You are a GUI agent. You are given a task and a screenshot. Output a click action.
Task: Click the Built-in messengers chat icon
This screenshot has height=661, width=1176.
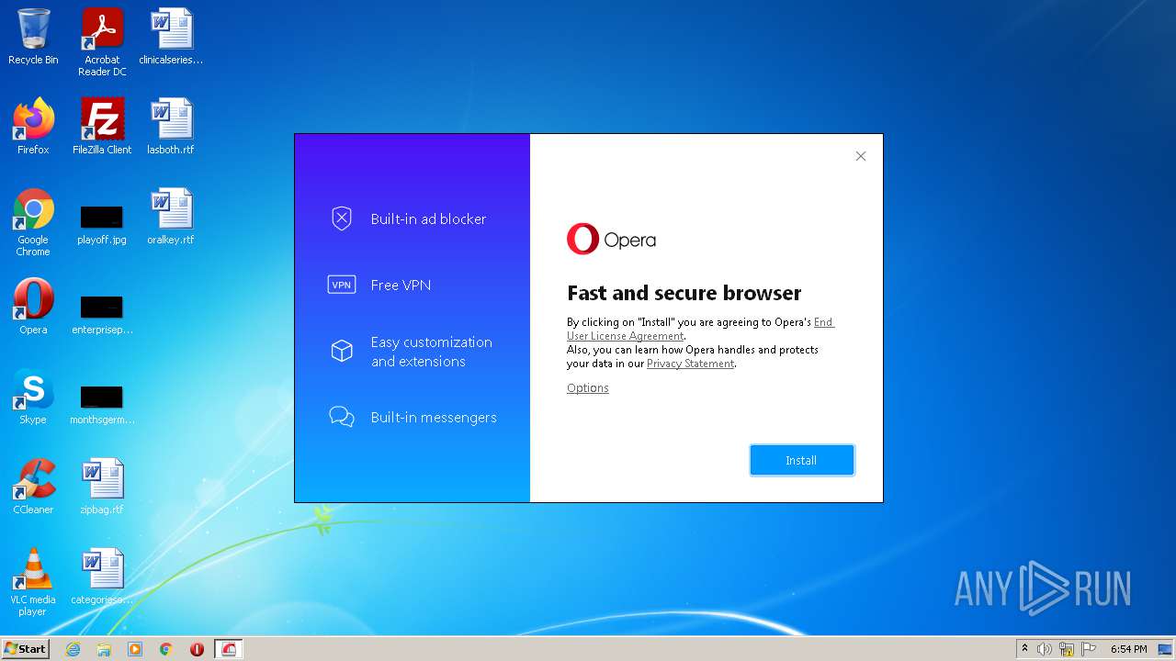click(342, 417)
